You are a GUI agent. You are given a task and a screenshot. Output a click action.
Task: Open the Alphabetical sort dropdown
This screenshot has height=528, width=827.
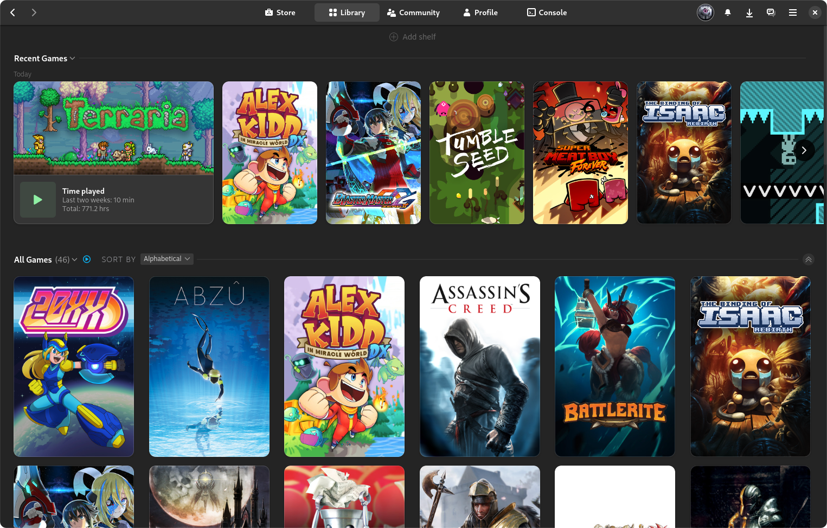pyautogui.click(x=167, y=259)
